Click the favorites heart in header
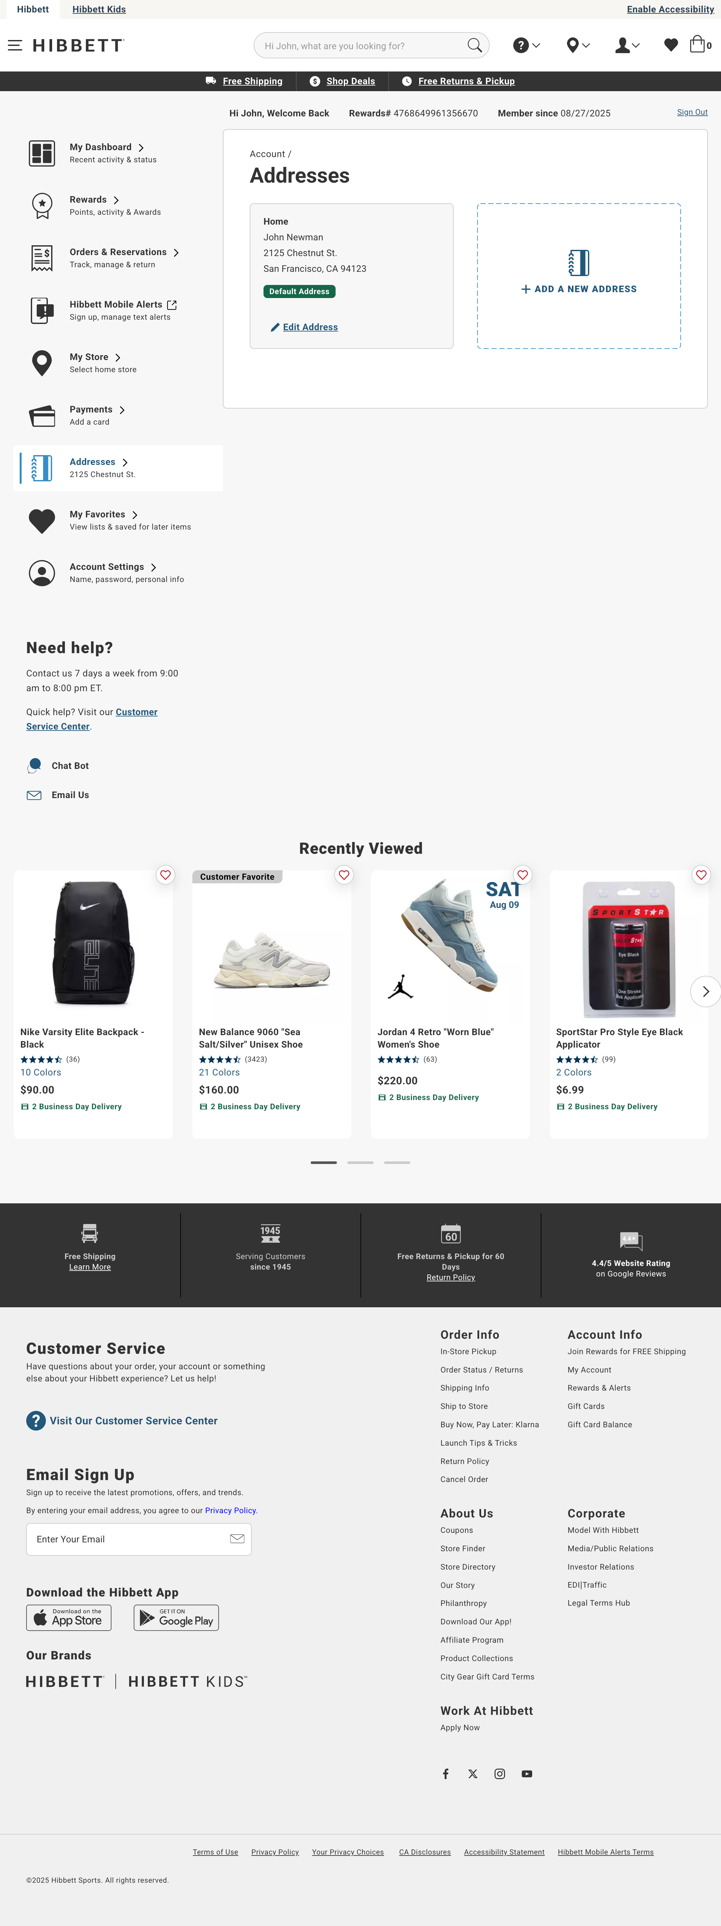This screenshot has width=721, height=1926. coord(671,46)
